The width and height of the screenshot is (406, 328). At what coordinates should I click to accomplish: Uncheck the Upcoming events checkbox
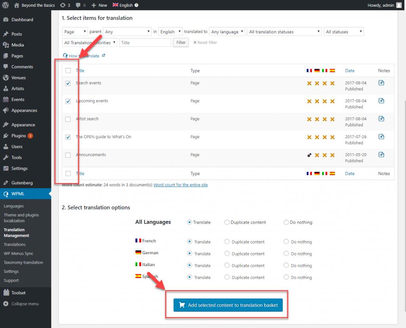coord(68,101)
